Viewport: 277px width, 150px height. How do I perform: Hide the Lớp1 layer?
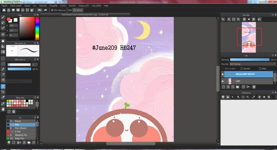pos(223,81)
